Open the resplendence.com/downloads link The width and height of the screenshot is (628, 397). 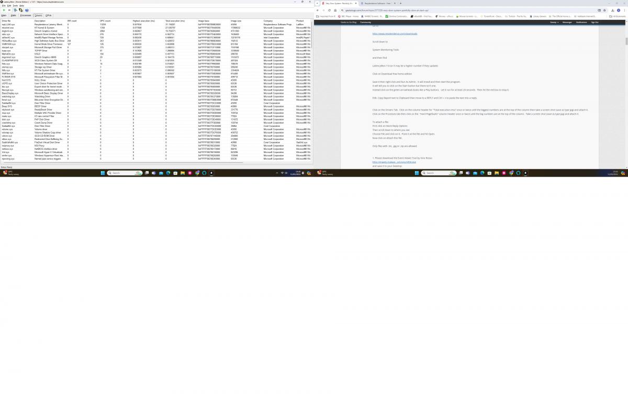tap(395, 34)
